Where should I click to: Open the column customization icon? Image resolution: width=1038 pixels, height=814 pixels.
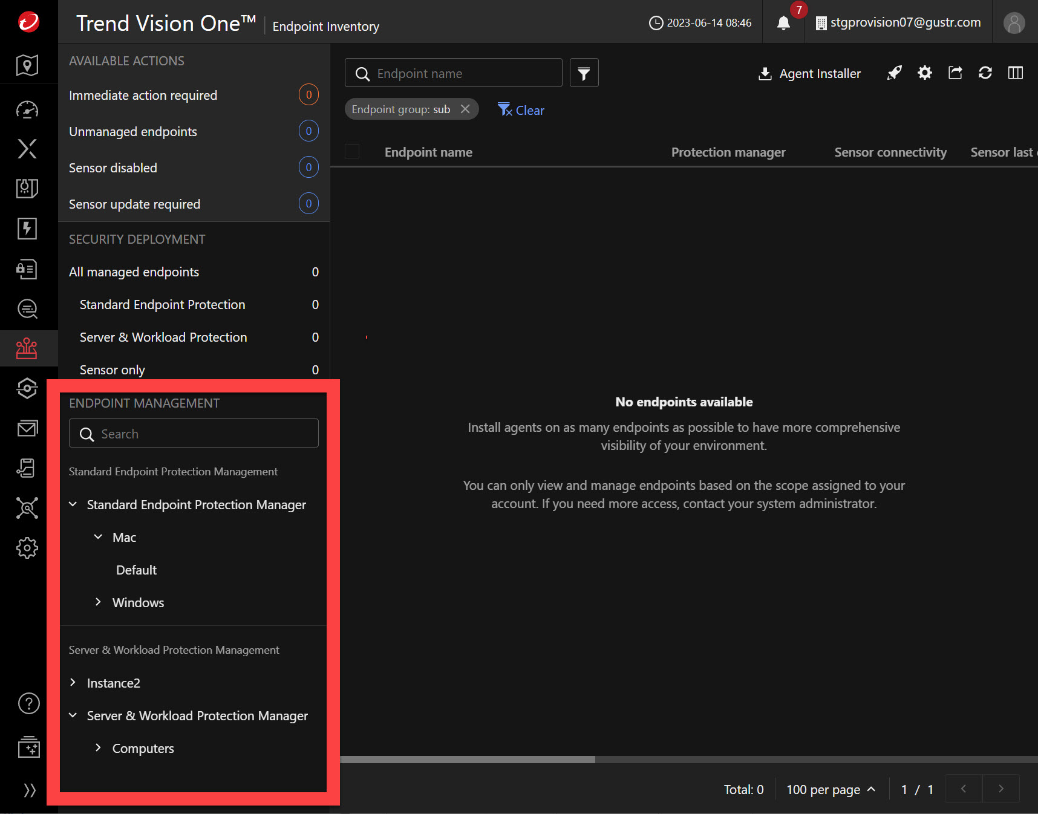tap(1016, 73)
